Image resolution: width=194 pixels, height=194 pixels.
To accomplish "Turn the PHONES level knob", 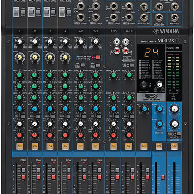I will point(175,124).
